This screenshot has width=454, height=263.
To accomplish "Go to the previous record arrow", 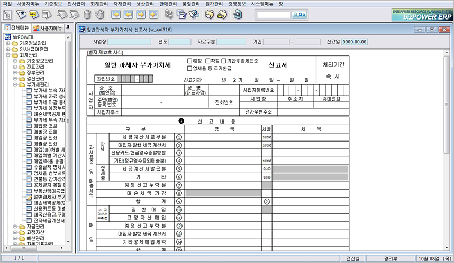I will click(x=128, y=14).
